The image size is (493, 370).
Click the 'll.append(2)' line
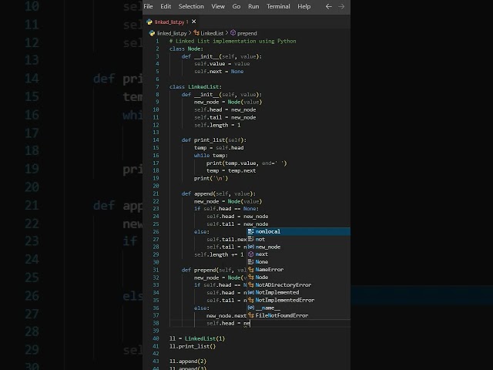(x=188, y=362)
